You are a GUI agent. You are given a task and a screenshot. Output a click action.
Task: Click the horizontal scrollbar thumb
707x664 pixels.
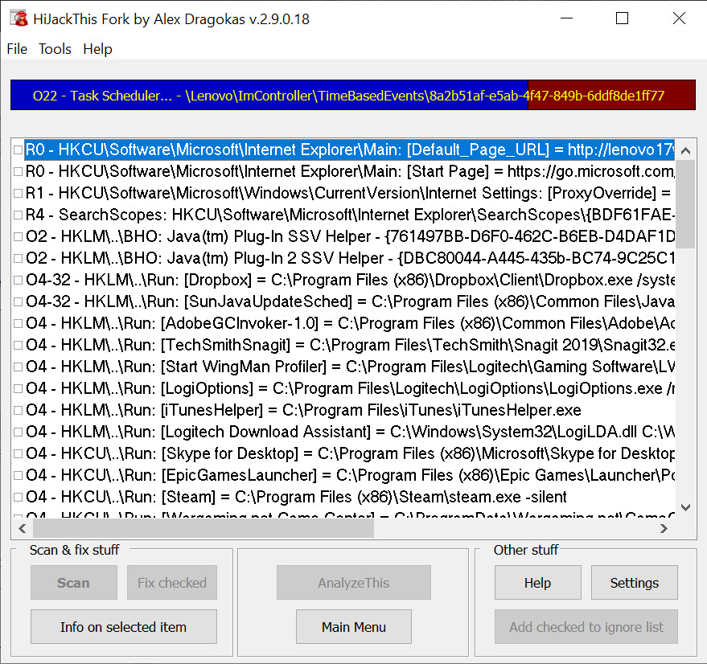(x=203, y=528)
